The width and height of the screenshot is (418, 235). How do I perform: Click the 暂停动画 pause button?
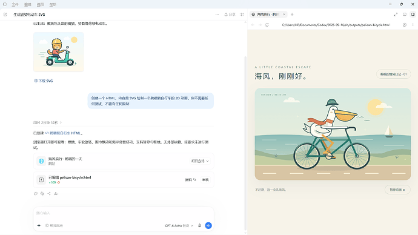[397, 190]
